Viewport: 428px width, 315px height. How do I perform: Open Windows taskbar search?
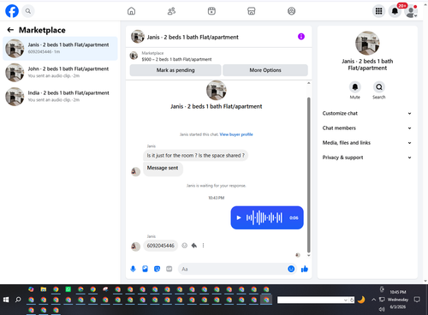click(18, 300)
